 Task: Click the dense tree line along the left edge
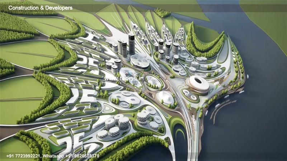pyautogui.click(x=6, y=67)
